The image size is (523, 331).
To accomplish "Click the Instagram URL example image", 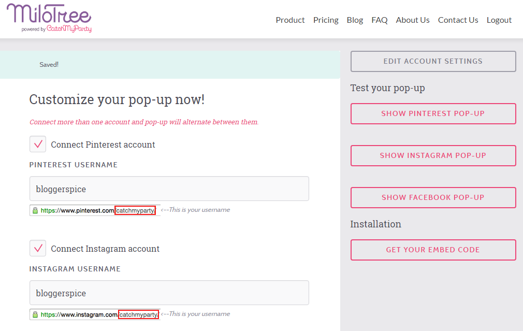I will pos(95,314).
